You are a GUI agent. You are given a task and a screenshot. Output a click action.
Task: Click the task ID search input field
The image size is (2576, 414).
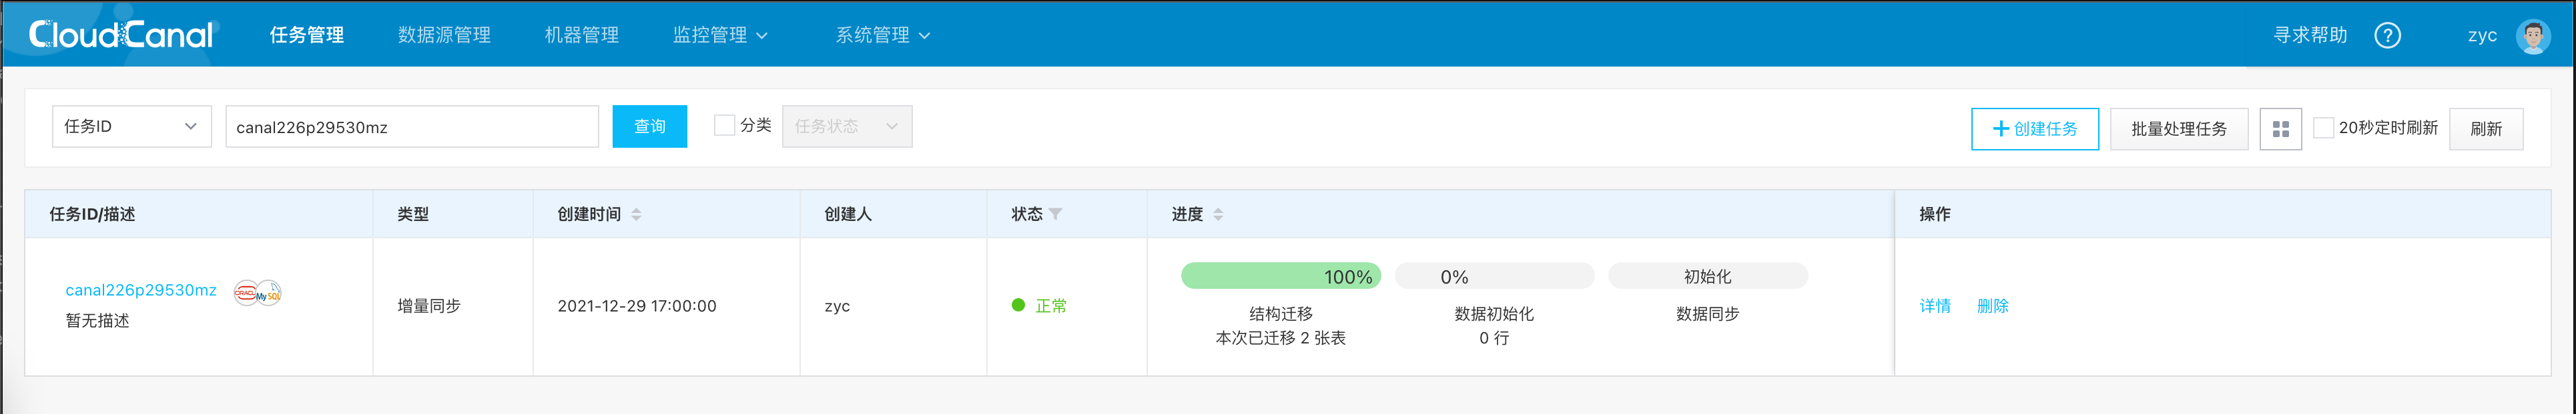tap(411, 126)
